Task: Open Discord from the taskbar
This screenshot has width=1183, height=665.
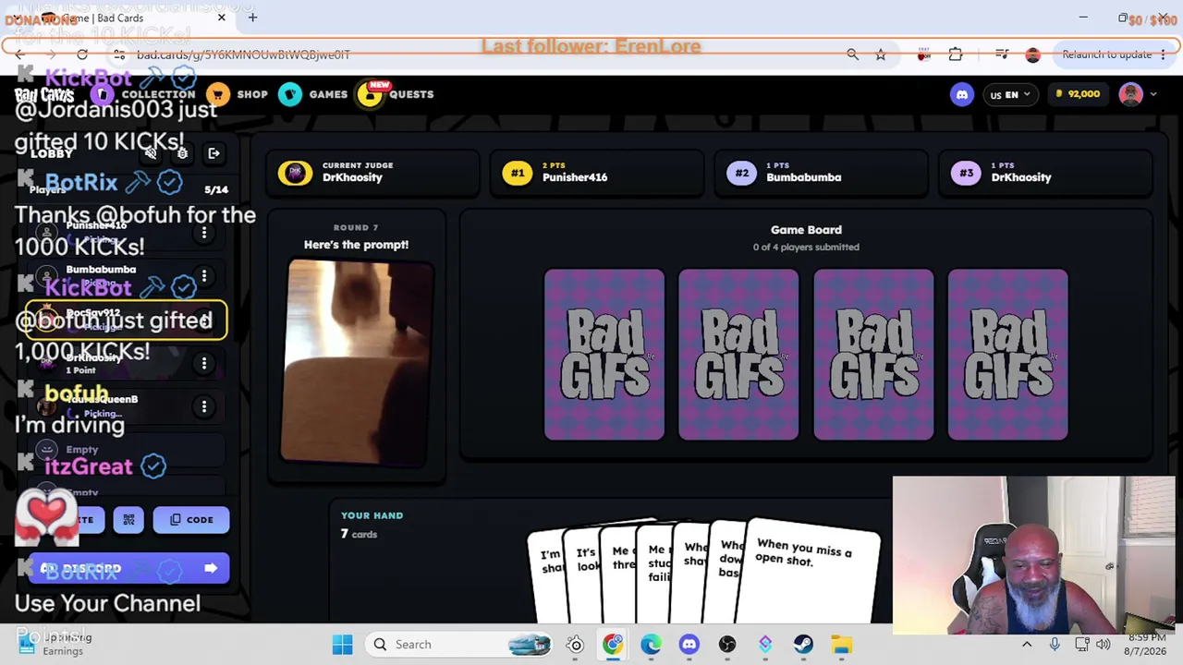Action: 689,645
